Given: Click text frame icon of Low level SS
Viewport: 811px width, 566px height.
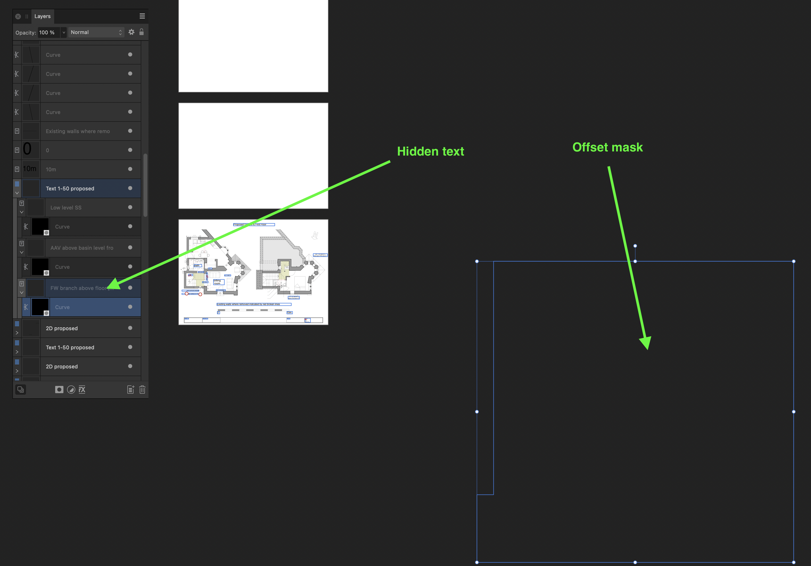Looking at the screenshot, I should coord(22,203).
